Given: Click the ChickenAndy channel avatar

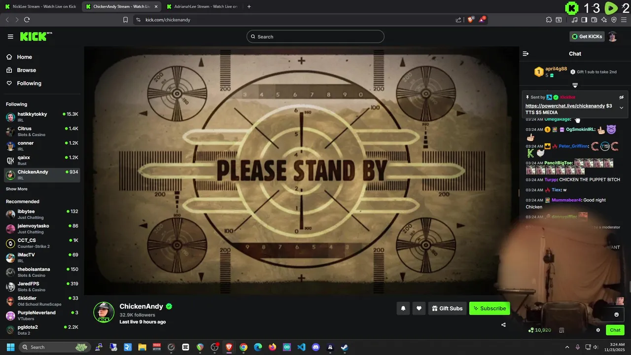Looking at the screenshot, I should click(x=104, y=312).
